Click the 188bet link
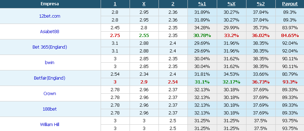The height and width of the screenshot is (131, 304). [x=50, y=109]
